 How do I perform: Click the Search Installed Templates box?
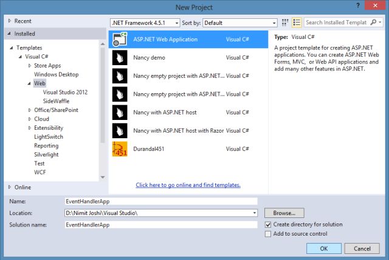(337, 23)
